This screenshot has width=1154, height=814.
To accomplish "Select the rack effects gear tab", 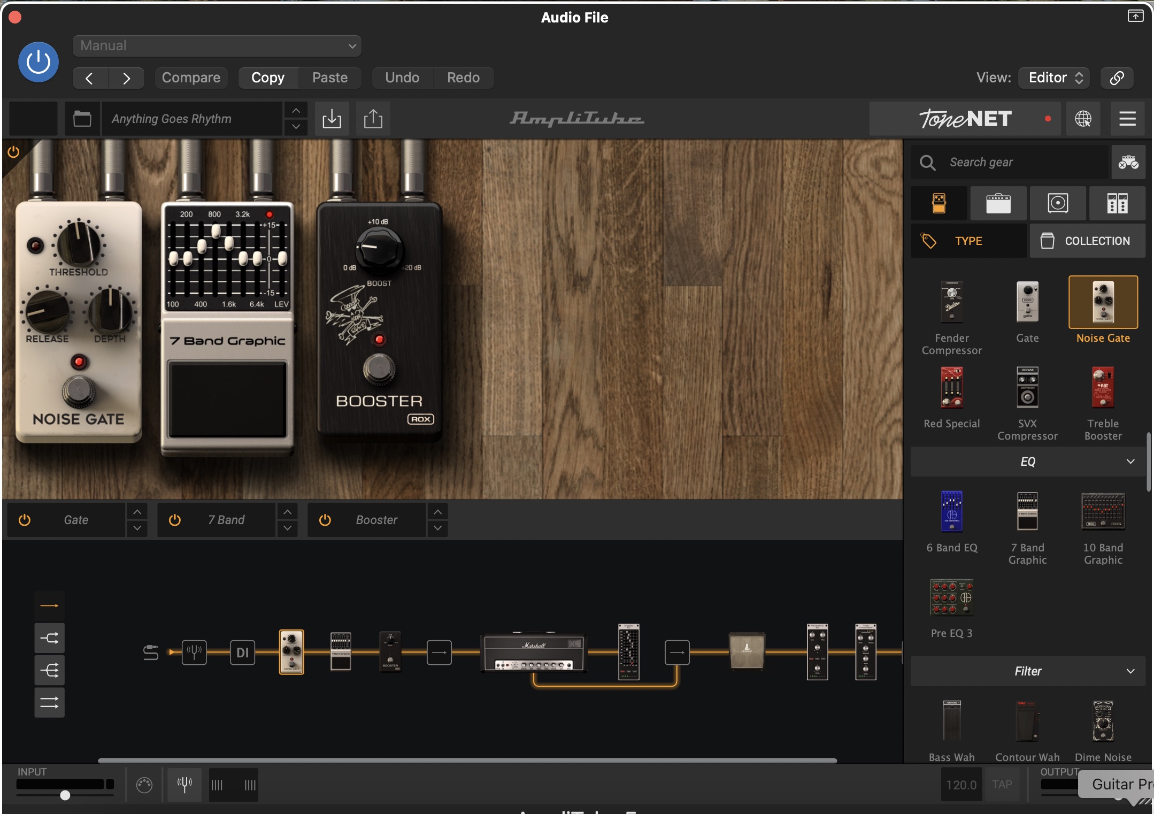I will [x=1118, y=203].
